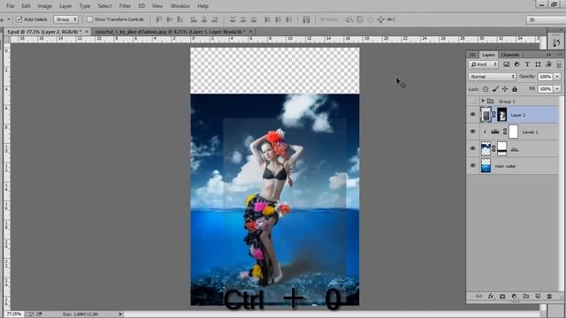The height and width of the screenshot is (318, 566).
Task: Select the sky layer image thumbnail
Action: pyautogui.click(x=486, y=148)
